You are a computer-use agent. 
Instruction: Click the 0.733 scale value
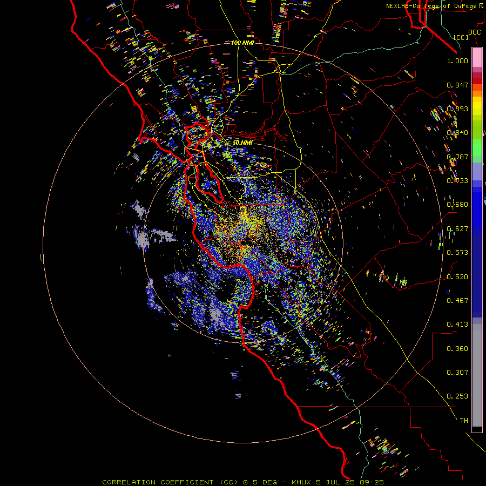457,181
